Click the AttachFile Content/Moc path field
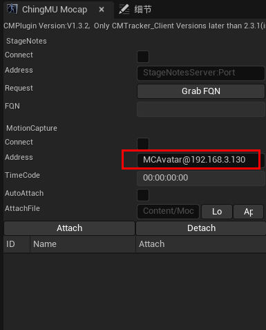The height and width of the screenshot is (330, 266). pyautogui.click(x=169, y=212)
